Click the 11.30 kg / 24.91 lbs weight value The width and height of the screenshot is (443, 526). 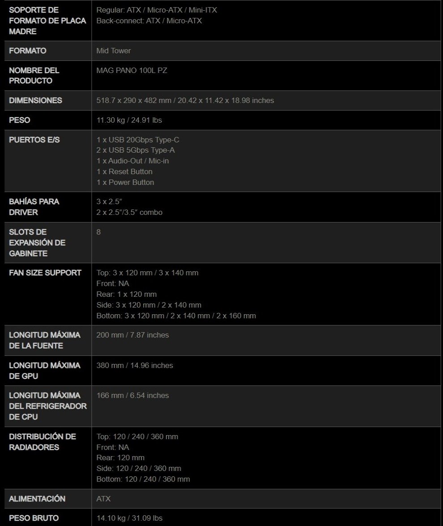(x=129, y=120)
